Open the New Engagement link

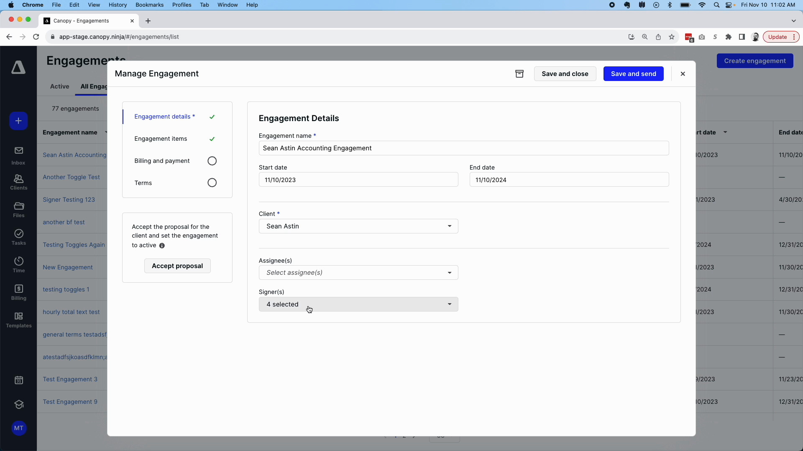[68, 267]
